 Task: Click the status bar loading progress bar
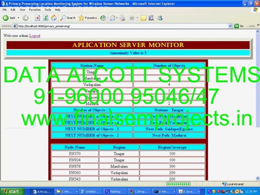click(178, 184)
